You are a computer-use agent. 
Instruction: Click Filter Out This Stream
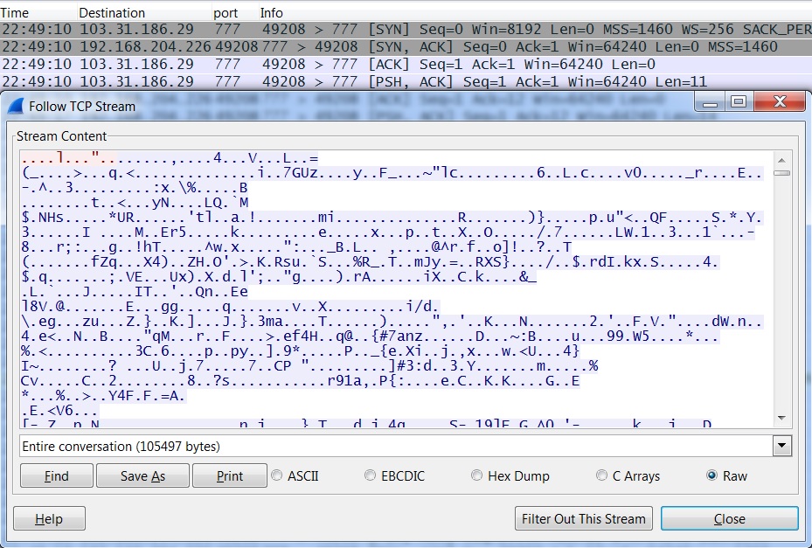click(583, 519)
